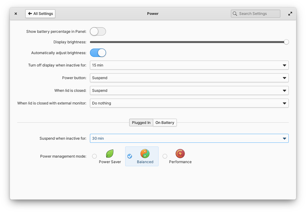Open the When lid is closed dropdown
This screenshot has width=306, height=212.
coord(189,90)
